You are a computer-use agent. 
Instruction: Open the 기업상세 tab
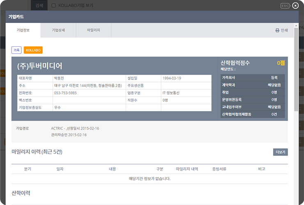(58, 30)
